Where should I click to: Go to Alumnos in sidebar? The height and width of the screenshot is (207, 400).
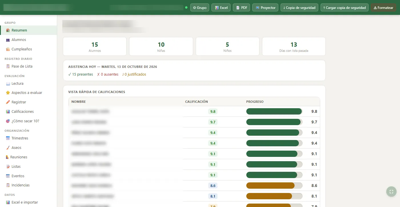coord(29,40)
